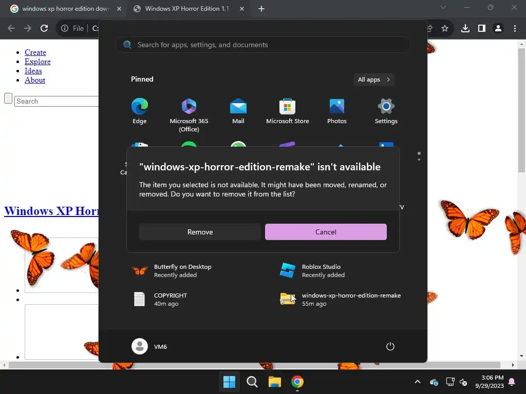Show hidden system tray icons chevron
This screenshot has height=394, width=526.
[418, 382]
